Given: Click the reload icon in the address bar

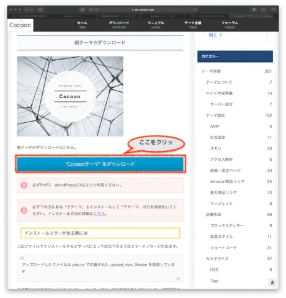Looking at the screenshot, I should tap(195, 9).
